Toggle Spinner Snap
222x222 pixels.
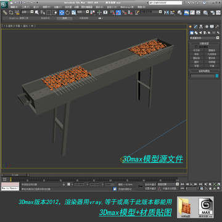[130, 12]
